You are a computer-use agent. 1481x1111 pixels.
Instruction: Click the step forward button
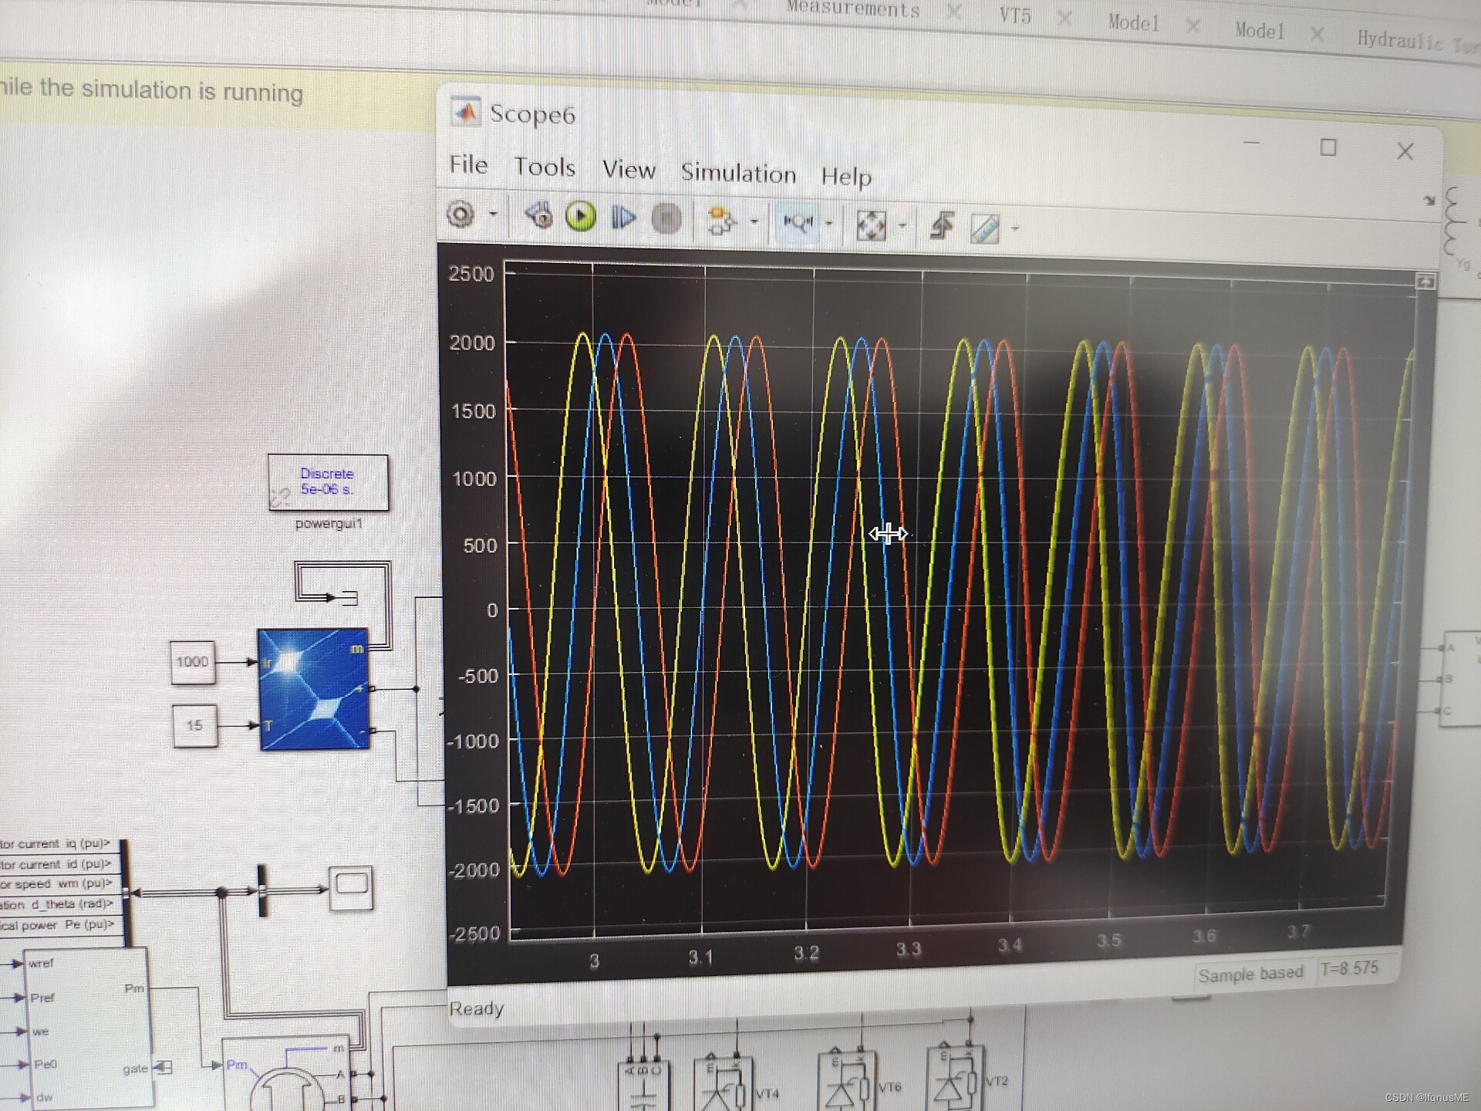click(x=623, y=218)
